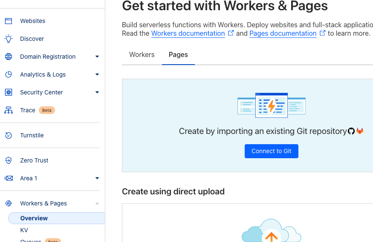Click the Analytics & Logs label
This screenshot has height=242, width=373.
[x=43, y=74]
